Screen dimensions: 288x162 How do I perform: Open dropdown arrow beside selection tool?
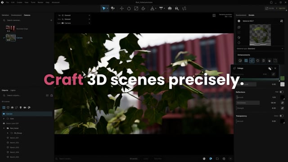tap(107, 9)
